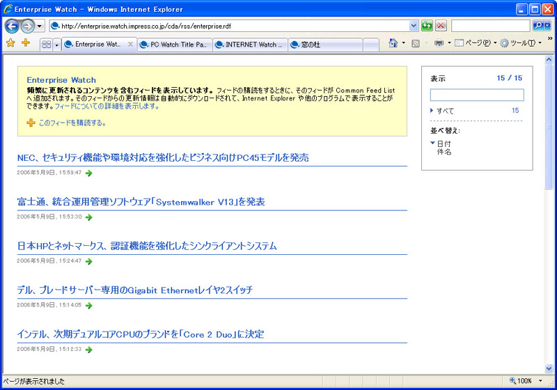Print the page with printer icon
Image resolution: width=557 pixels, height=390 pixels.
[x=439, y=43]
